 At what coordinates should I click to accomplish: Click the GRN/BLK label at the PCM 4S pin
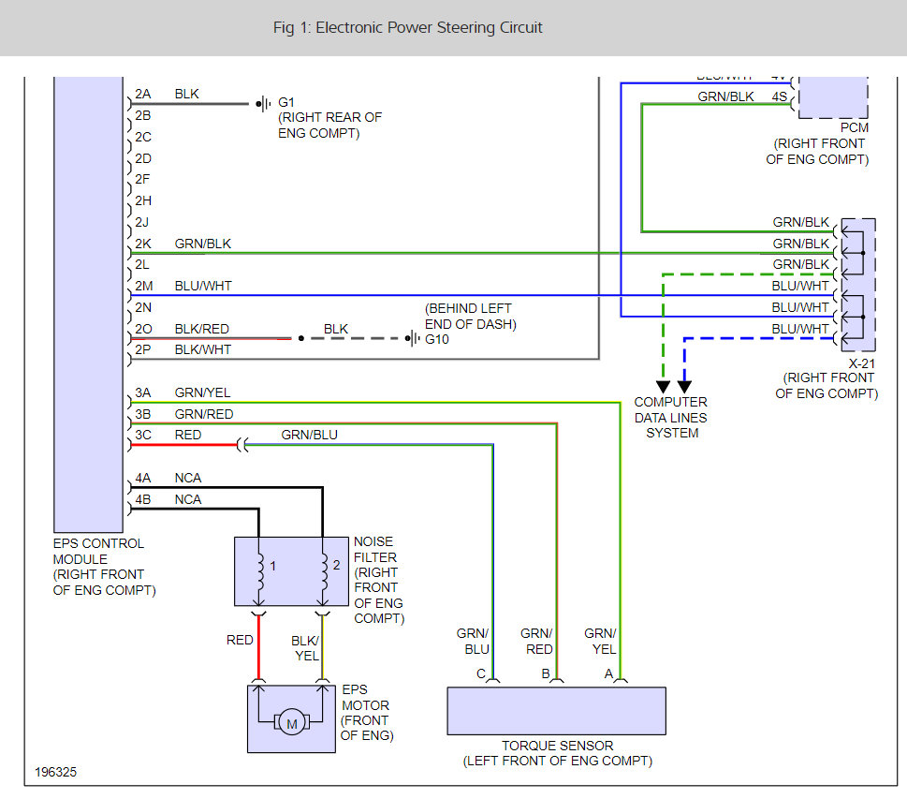click(726, 96)
